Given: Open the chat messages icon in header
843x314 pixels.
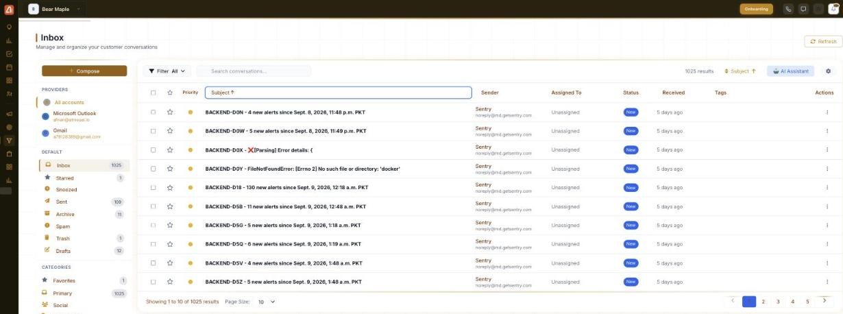Looking at the screenshot, I should tap(803, 9).
